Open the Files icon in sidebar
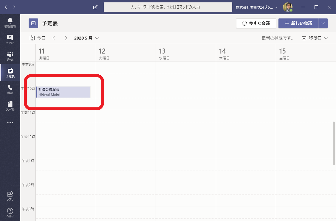 coord(10,106)
